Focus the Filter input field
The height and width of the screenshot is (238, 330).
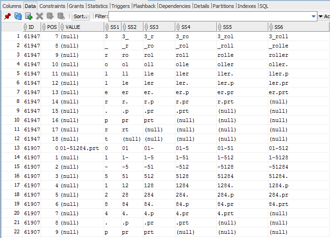point(209,16)
